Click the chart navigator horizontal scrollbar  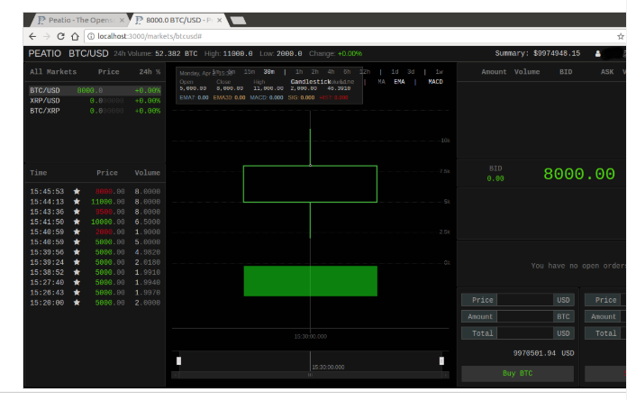point(310,375)
